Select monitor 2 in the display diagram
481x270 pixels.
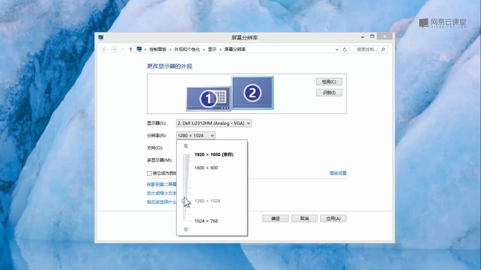[x=252, y=93]
